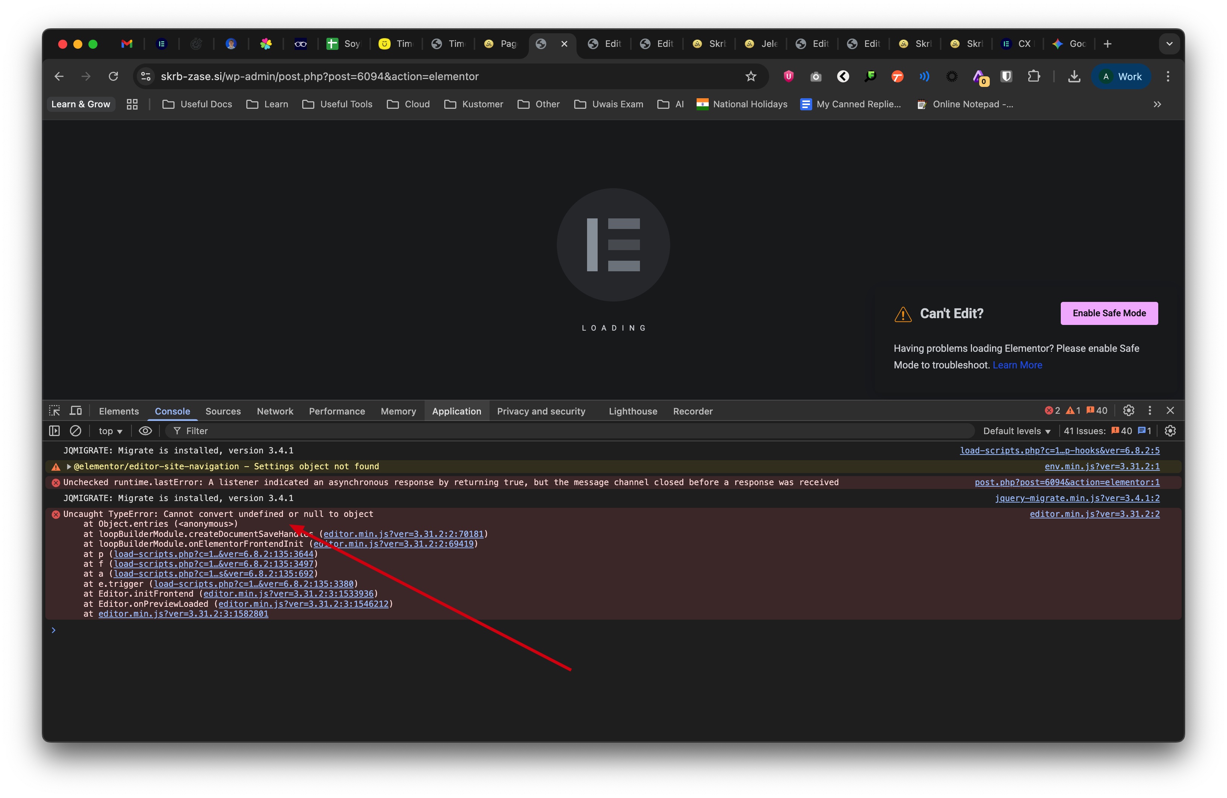The height and width of the screenshot is (798, 1227).
Task: Open the Learn More link
Action: pos(1017,365)
